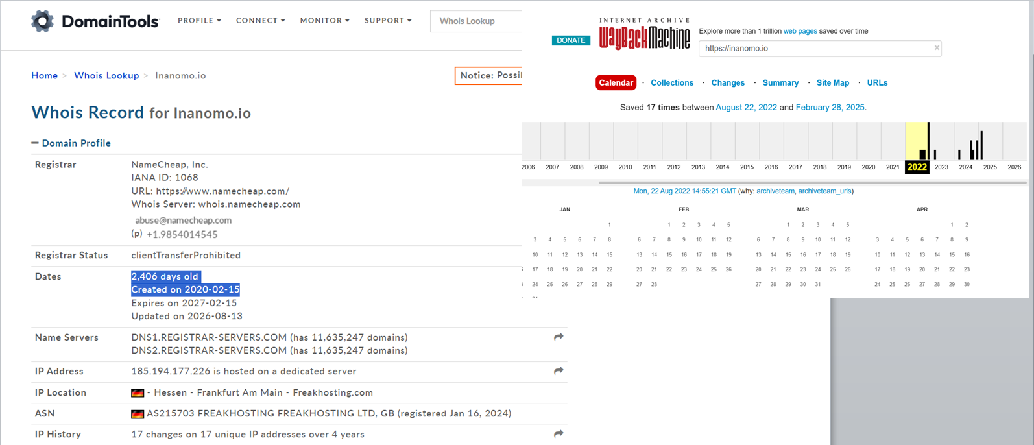
Task: Click 'clientTransferProhibited' status text
Action: tap(186, 256)
